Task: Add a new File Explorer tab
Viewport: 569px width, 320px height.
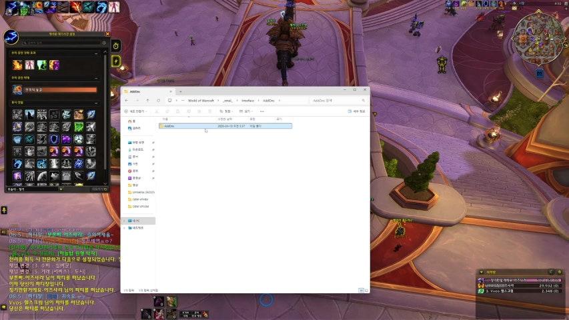Action: click(x=180, y=91)
